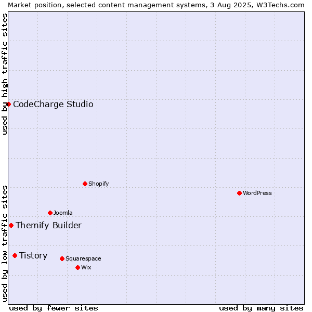Click the Wix red data point
This screenshot has height=312, width=312.
(x=78, y=268)
